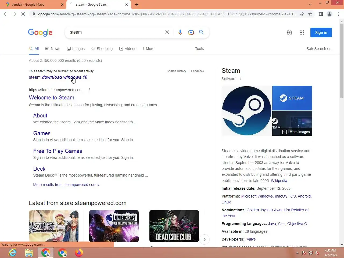This screenshot has height=258, width=344.
Task: Open the Valve developer link
Action: click(x=251, y=239)
